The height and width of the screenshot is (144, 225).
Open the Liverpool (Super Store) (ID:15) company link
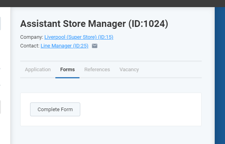(79, 37)
